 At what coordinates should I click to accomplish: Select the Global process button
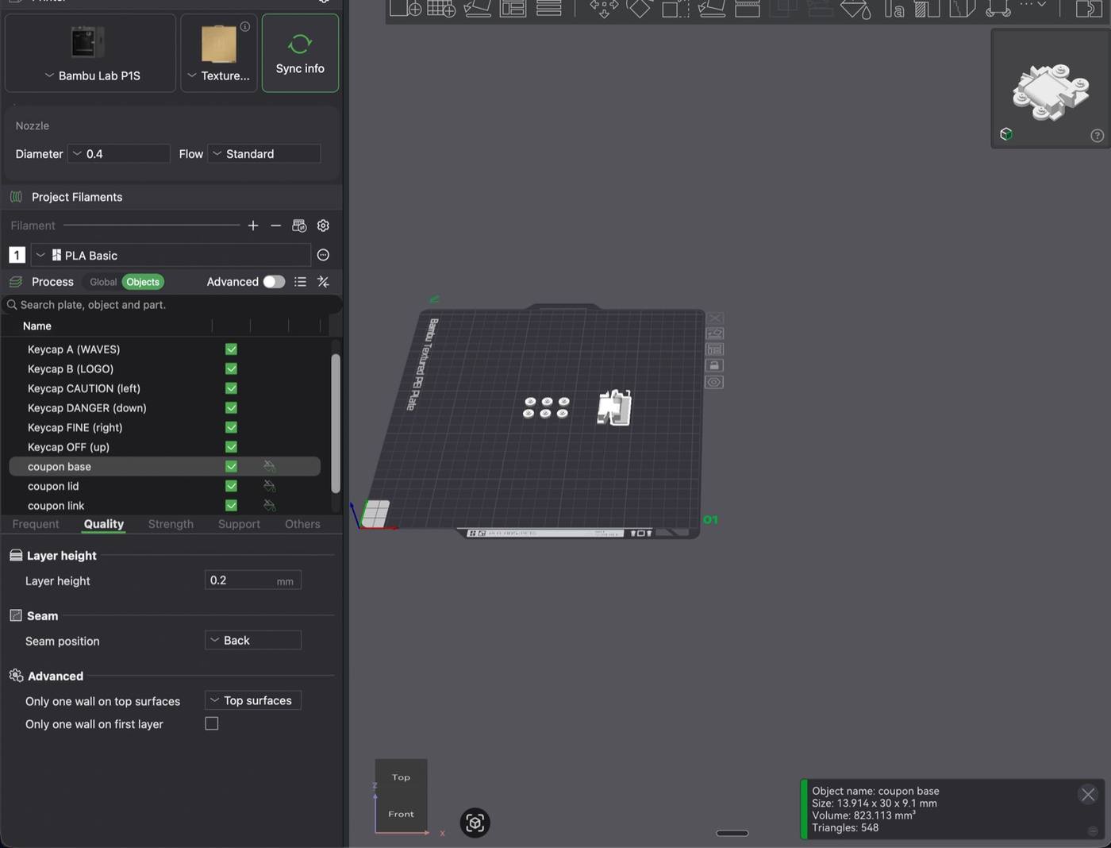[103, 282]
